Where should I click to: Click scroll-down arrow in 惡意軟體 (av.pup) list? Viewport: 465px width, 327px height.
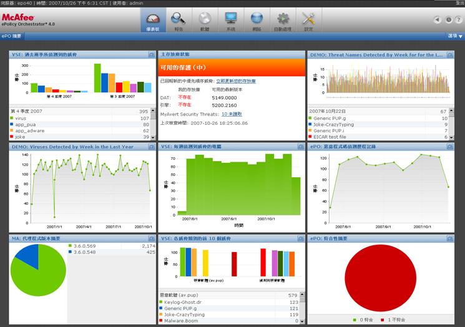tap(302, 321)
